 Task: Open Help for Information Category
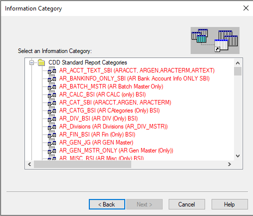tap(230, 204)
